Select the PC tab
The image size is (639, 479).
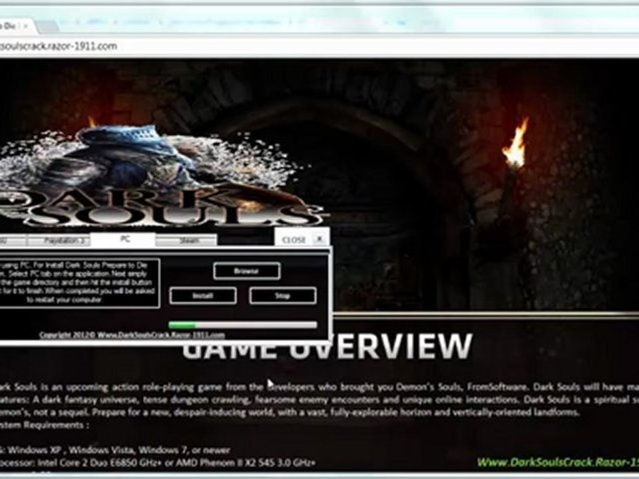124,239
